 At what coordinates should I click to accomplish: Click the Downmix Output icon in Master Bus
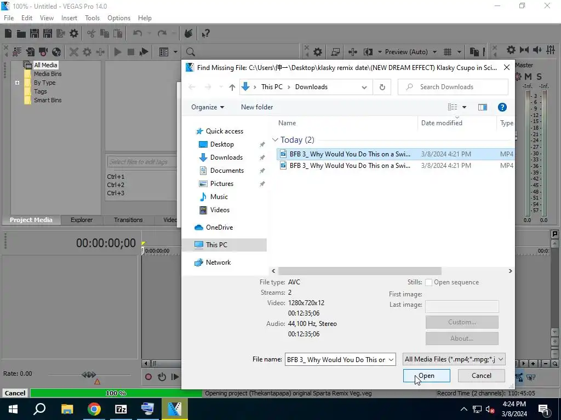pyautogui.click(x=524, y=50)
